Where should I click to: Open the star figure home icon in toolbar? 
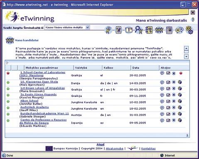pyautogui.click(x=108, y=30)
